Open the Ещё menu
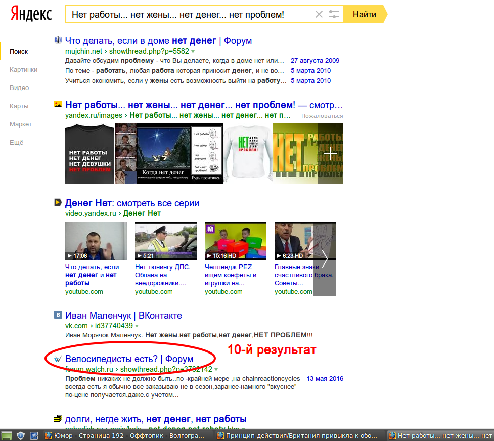Image resolution: width=494 pixels, height=441 pixels. [16, 143]
